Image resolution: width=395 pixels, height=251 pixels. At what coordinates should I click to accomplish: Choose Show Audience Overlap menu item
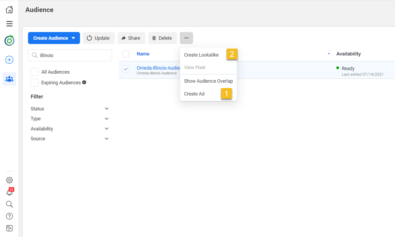208,81
